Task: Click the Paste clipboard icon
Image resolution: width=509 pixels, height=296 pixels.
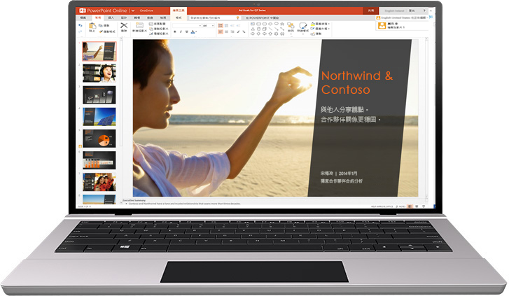Action: [92, 26]
